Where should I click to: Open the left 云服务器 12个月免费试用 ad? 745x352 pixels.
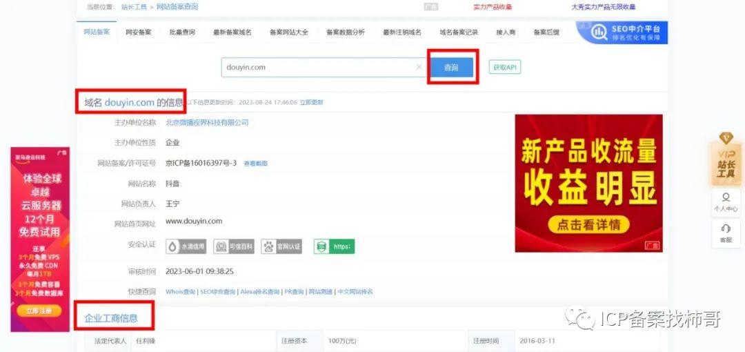click(x=40, y=239)
